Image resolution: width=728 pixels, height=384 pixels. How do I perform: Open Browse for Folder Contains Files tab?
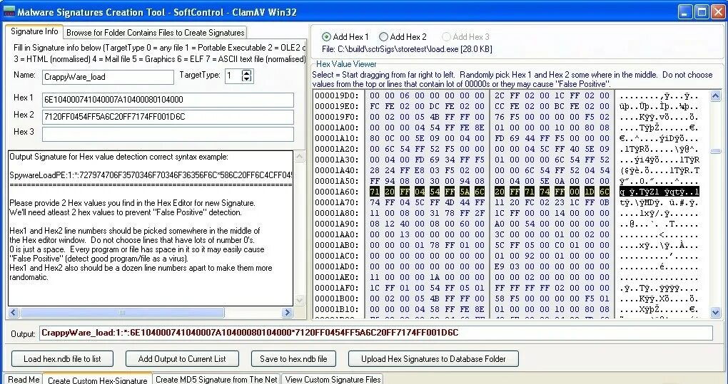point(155,33)
